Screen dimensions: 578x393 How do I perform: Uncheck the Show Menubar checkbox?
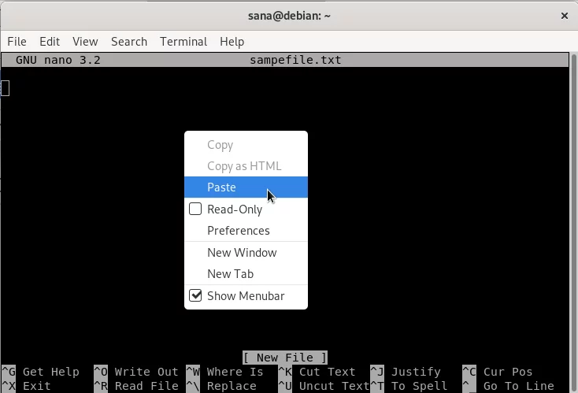195,295
